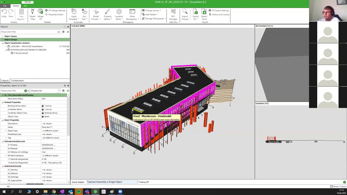Open the Change Canvas dropdown
This screenshot has height=195, width=347.
(x=151, y=11)
